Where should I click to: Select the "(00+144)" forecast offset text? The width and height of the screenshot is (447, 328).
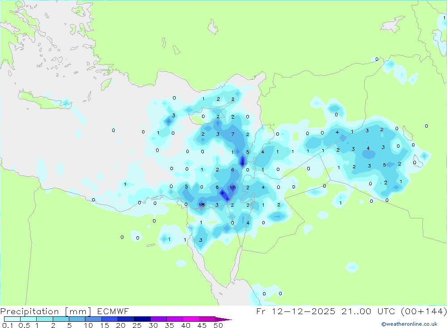[x=424, y=311]
